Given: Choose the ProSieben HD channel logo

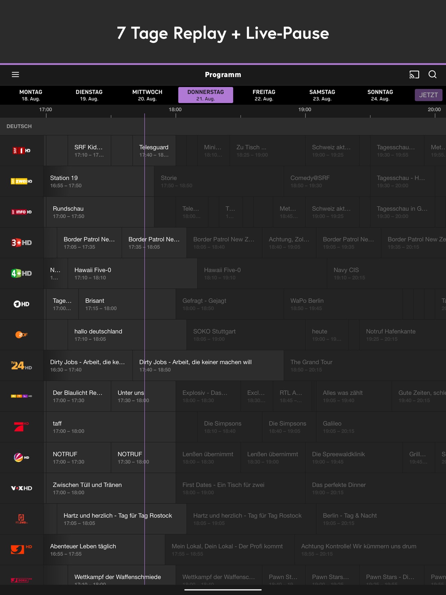Looking at the screenshot, I should coord(21,427).
